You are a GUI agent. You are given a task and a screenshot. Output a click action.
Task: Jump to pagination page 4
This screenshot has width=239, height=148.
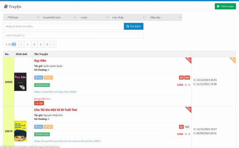(47, 44)
